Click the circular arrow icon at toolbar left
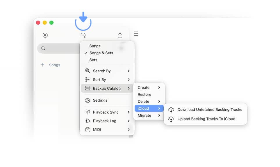Image resolution: width=280 pixels, height=167 pixels. tap(45, 35)
